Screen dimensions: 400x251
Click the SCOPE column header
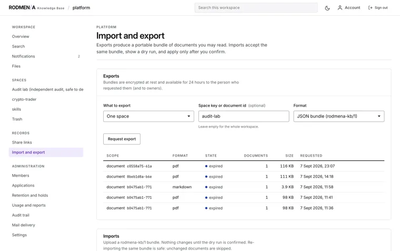point(113,156)
